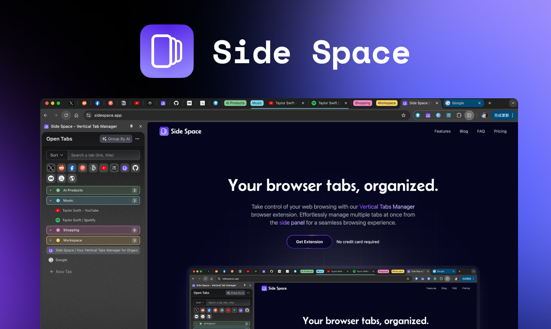Expand the AI Products group arrow
The width and height of the screenshot is (551, 329).
click(x=51, y=190)
